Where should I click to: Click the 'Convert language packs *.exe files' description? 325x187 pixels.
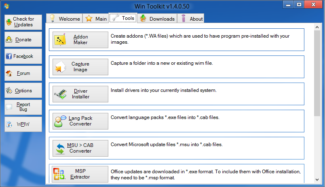(165, 117)
